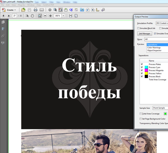The height and width of the screenshot is (153, 168).
Task: Choose the Select text cursor tool
Action: click(27, 16)
